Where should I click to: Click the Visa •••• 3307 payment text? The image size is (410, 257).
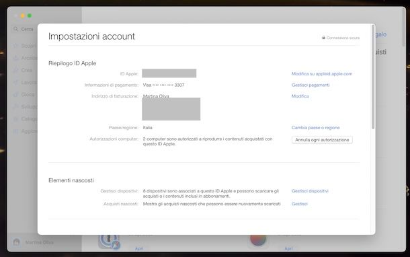164,85
